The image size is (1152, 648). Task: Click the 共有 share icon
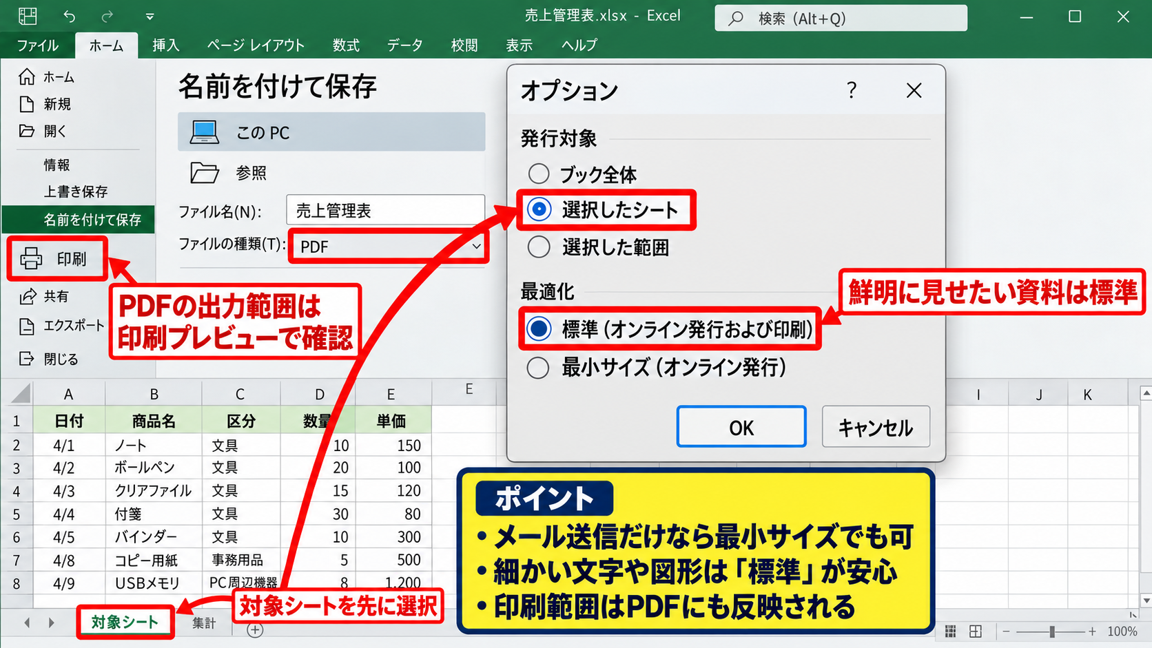28,296
